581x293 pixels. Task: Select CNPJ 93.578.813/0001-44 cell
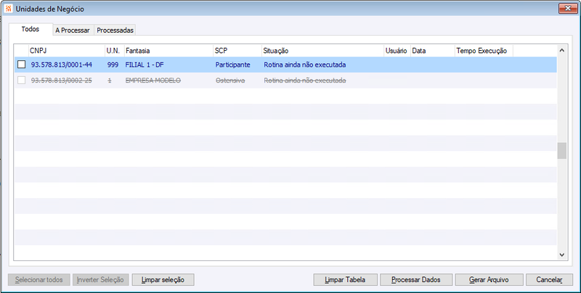[62, 65]
